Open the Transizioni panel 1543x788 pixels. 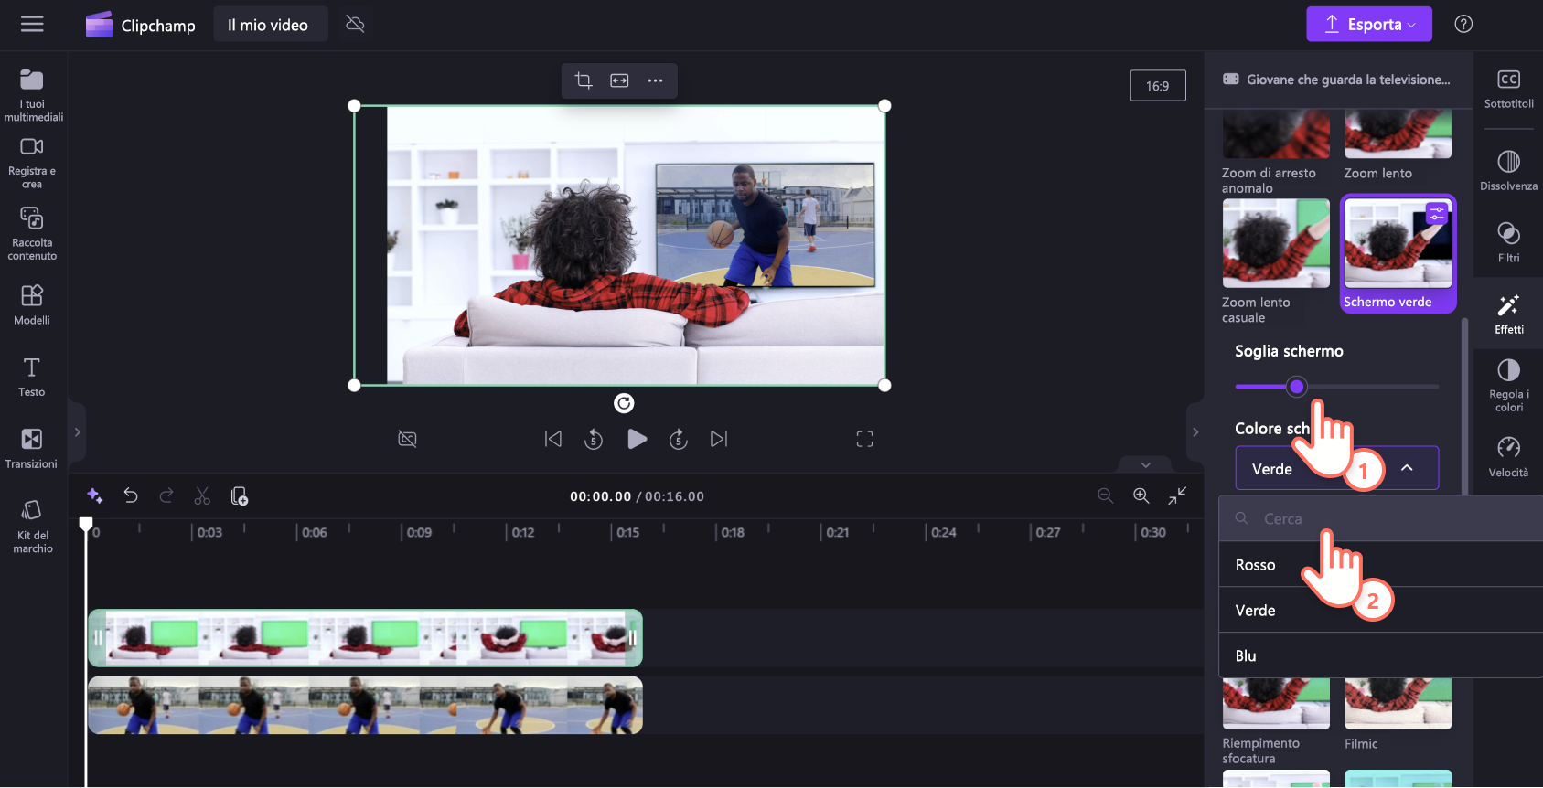coord(32,449)
